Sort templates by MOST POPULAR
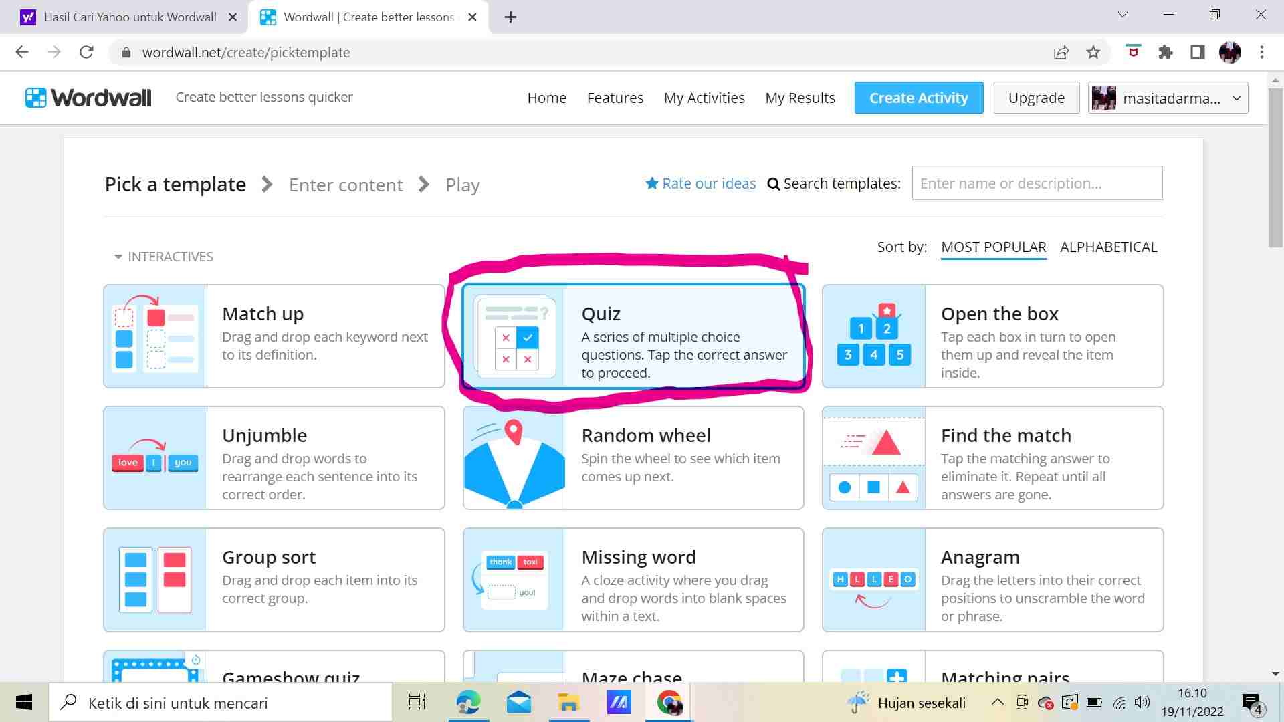The width and height of the screenshot is (1284, 722). click(x=993, y=247)
